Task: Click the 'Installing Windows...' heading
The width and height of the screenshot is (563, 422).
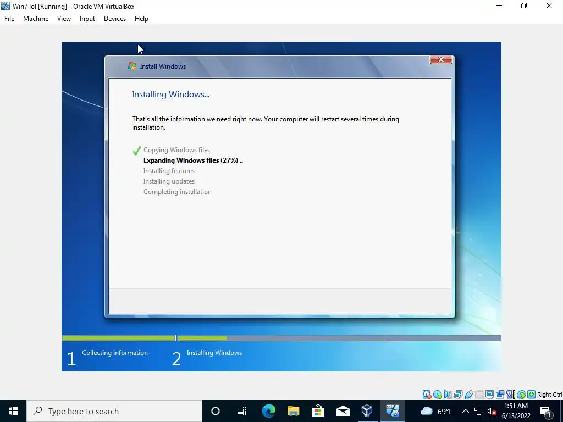Action: coord(170,95)
